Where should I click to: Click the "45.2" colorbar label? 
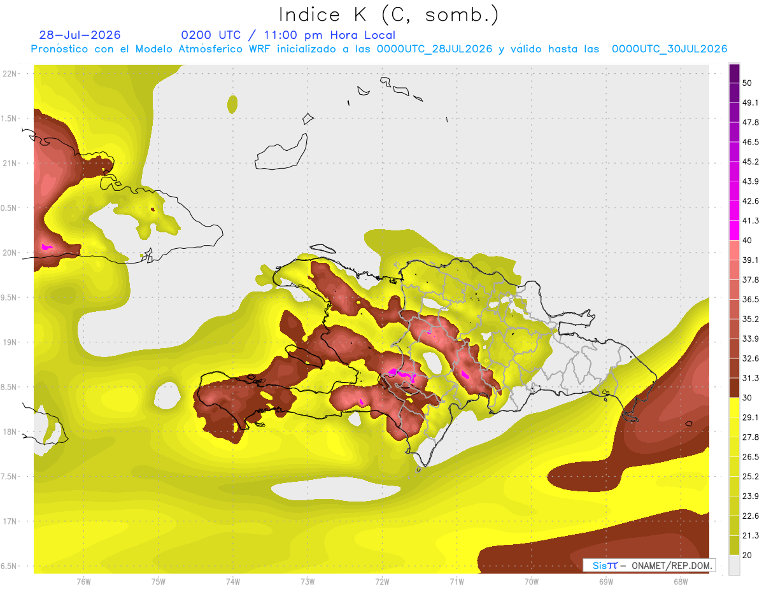coord(750,162)
